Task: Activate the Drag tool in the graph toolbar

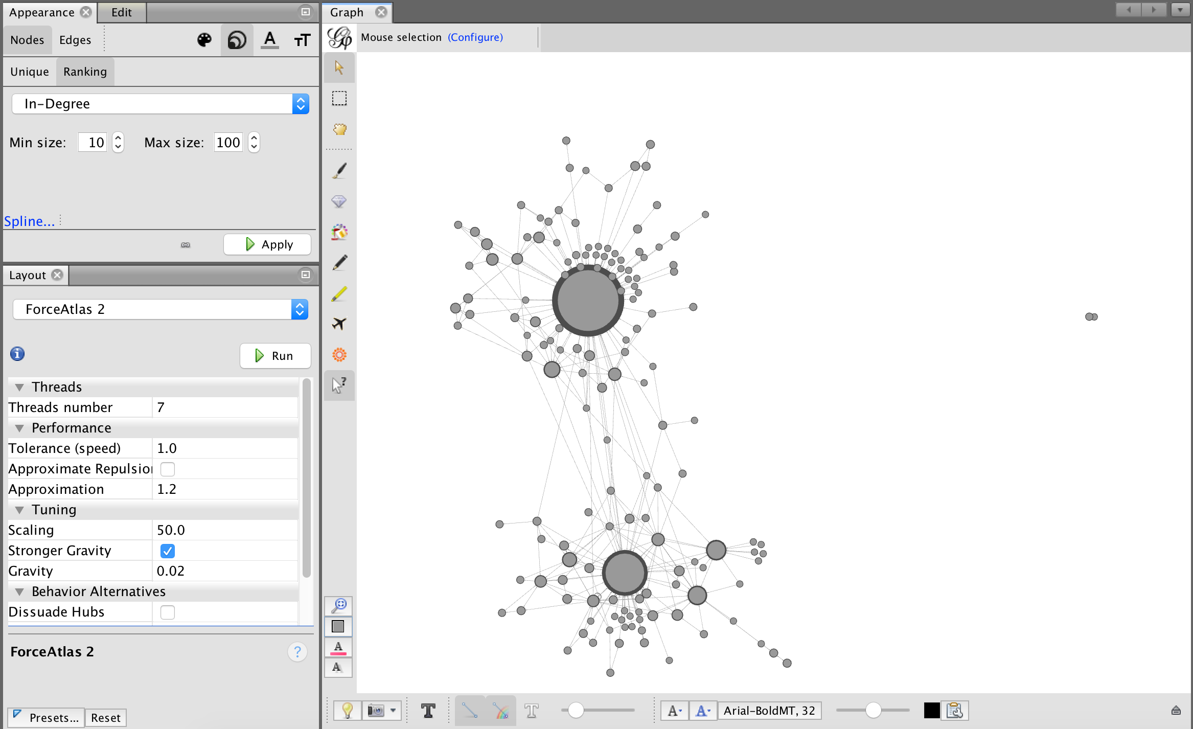Action: pos(339,129)
